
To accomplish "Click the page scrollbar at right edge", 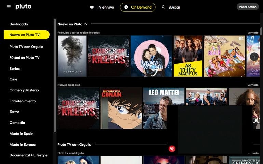I will (x=261, y=31).
